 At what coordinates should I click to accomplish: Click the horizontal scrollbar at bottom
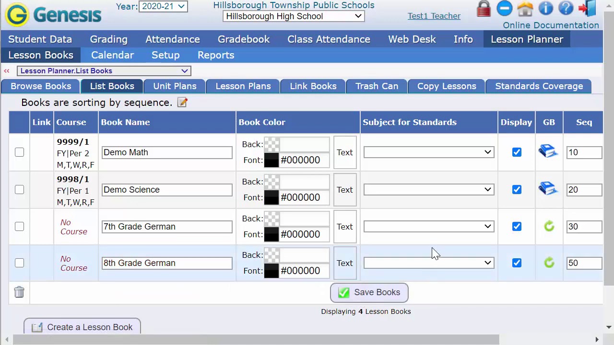tap(256, 339)
